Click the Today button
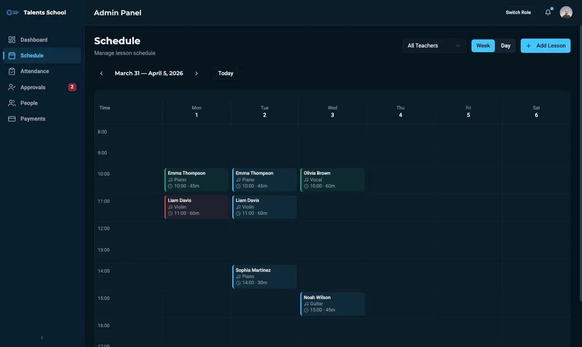This screenshot has width=582, height=347. 226,74
